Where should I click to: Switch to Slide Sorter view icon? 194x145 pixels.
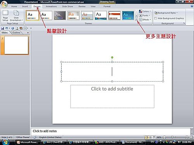coord(150,137)
